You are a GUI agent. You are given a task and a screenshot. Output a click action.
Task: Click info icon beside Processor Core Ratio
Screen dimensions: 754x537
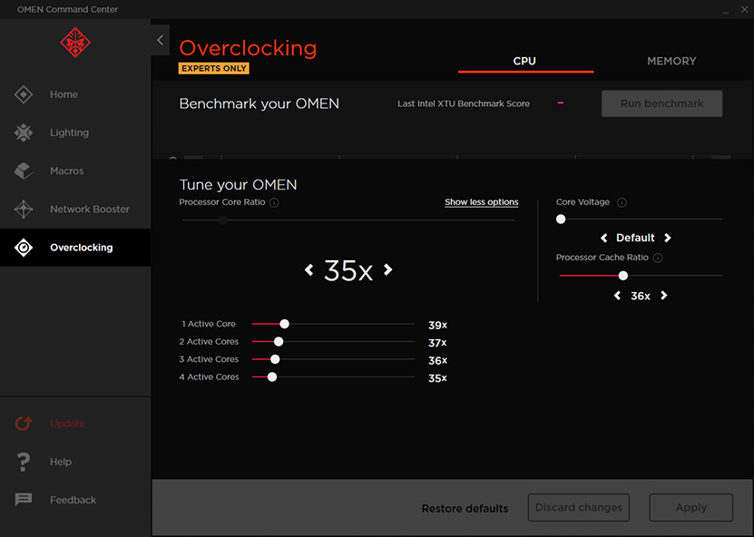[x=274, y=203]
